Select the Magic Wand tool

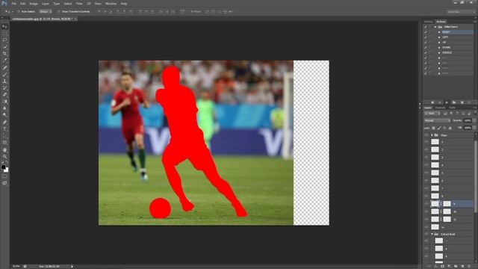(x=4, y=46)
